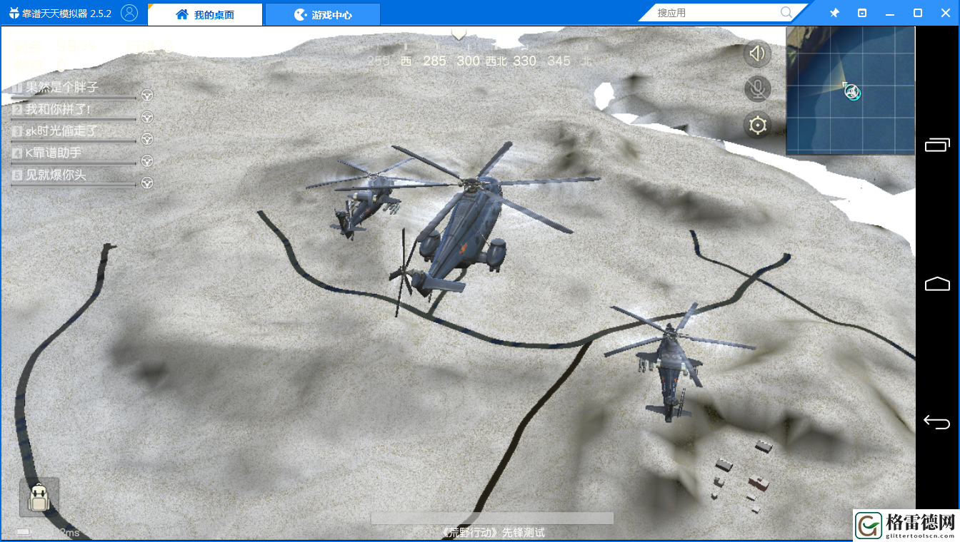Click the health bar under 见就爆你头
The image size is (960, 542).
[x=74, y=185]
